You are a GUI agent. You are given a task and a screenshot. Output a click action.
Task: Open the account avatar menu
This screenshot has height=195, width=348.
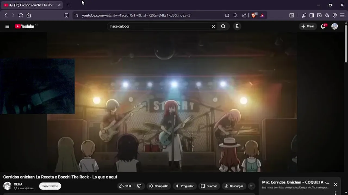(x=335, y=26)
